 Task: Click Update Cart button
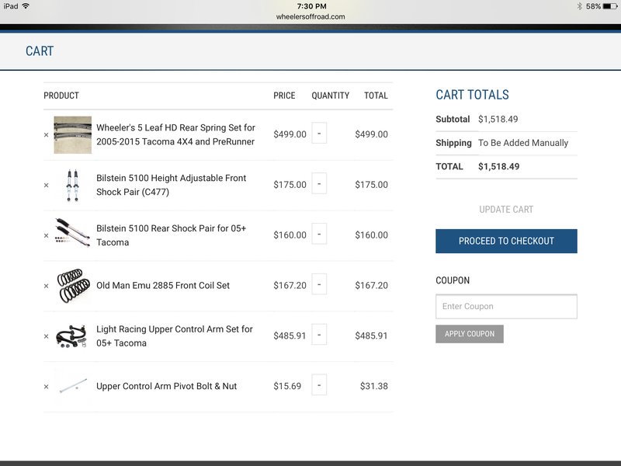(506, 209)
